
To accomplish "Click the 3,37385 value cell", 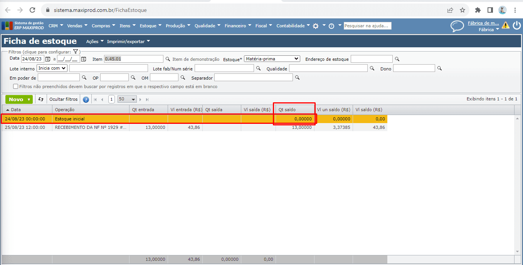I will (x=333, y=127).
